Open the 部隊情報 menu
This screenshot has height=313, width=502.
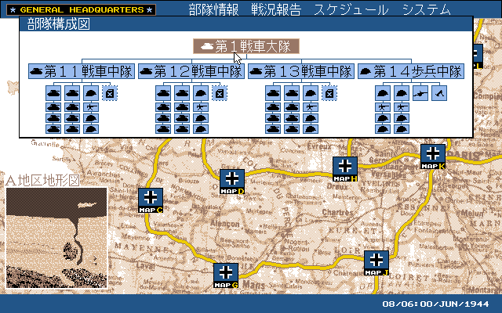(x=213, y=9)
